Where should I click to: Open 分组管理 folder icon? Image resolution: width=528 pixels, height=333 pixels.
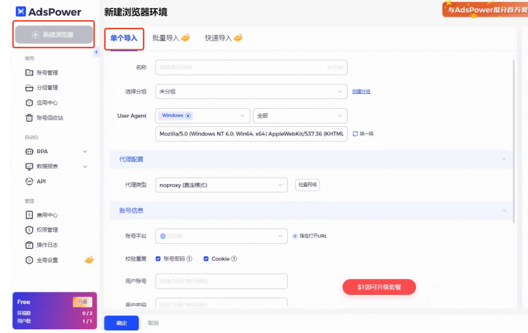(x=29, y=87)
